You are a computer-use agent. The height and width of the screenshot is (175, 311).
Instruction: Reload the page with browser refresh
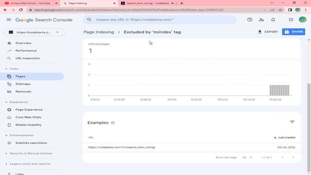pos(21,10)
